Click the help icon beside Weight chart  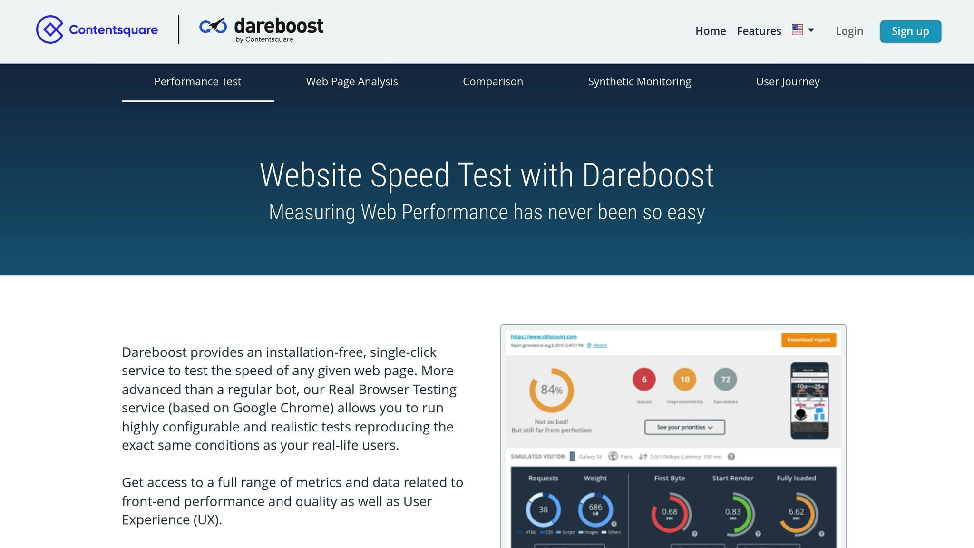click(614, 524)
